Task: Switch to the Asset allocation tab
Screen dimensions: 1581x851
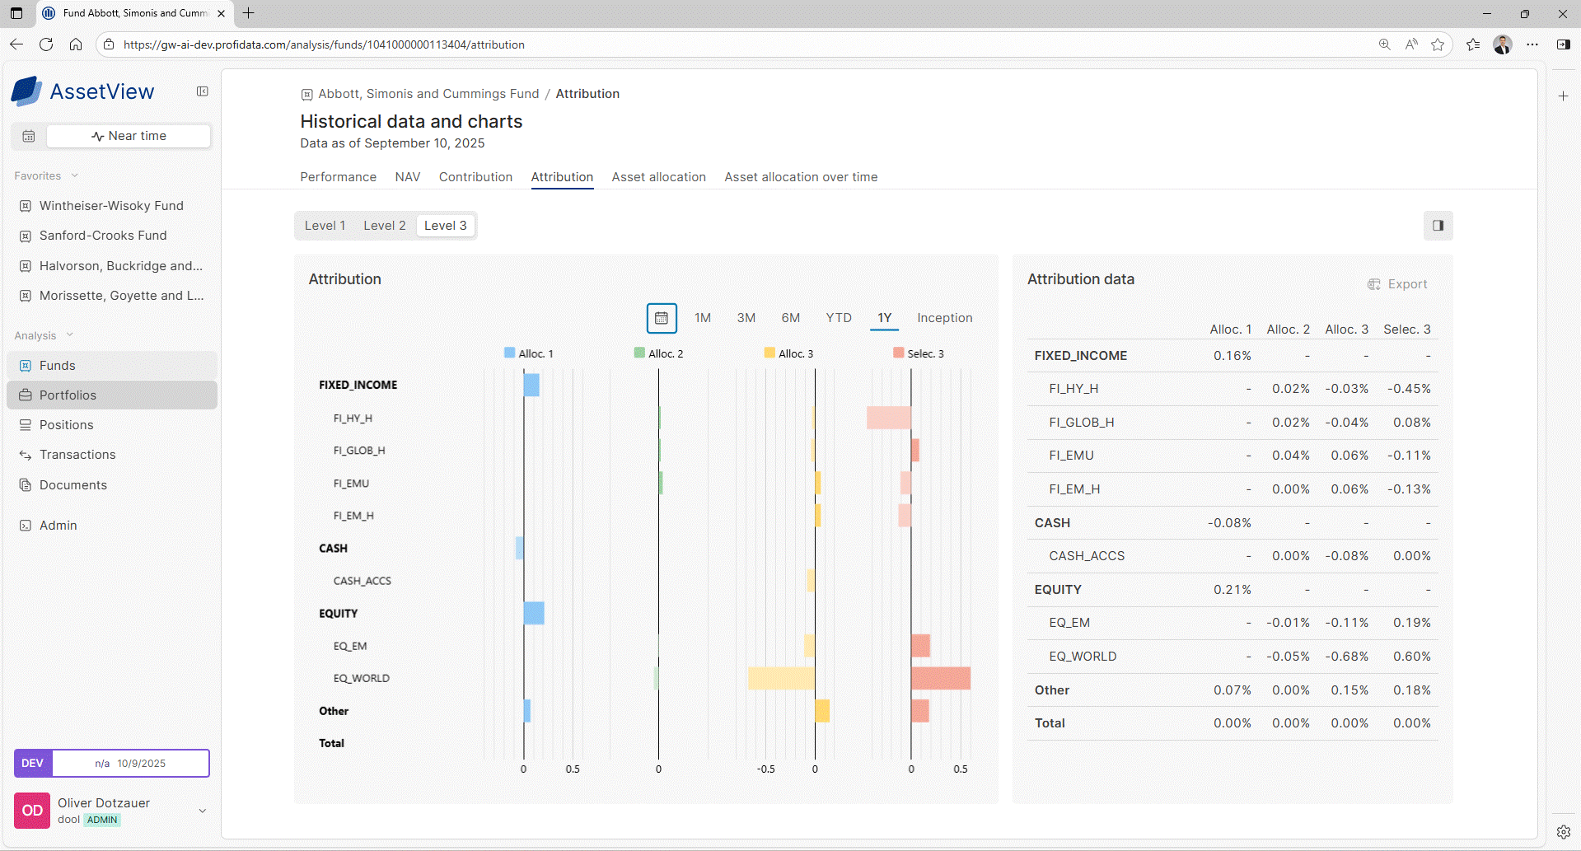Action: click(658, 177)
